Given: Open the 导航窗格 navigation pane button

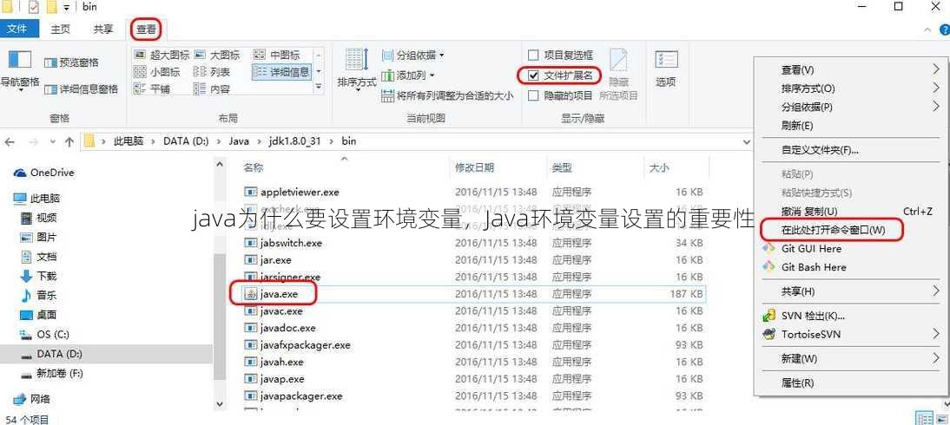Looking at the screenshot, I should [x=19, y=71].
